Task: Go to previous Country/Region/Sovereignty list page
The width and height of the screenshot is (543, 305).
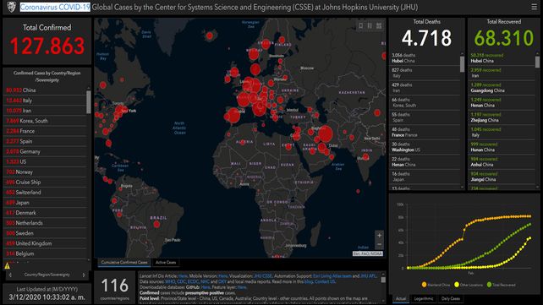Action: click(x=10, y=275)
